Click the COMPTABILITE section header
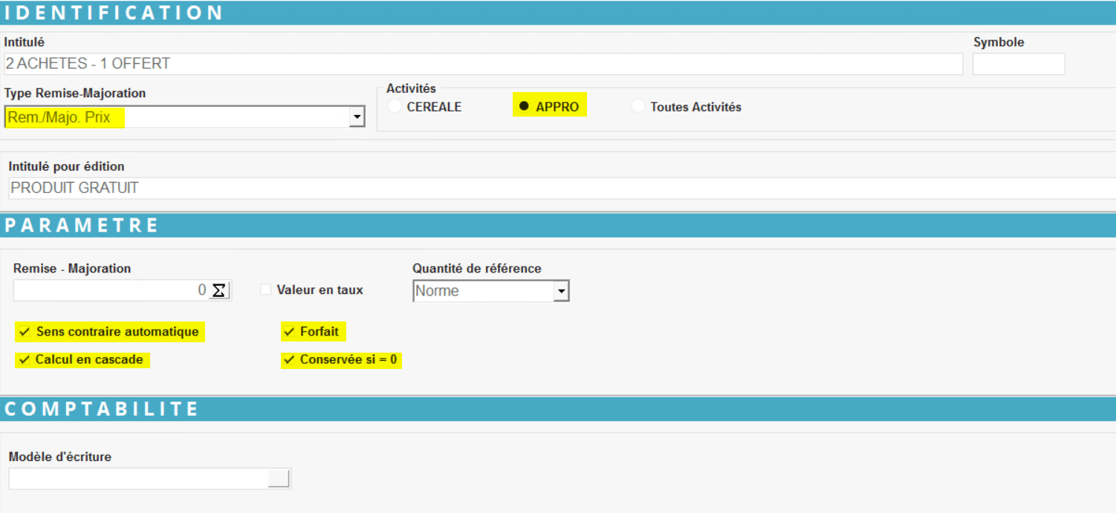Image resolution: width=1116 pixels, height=513 pixels. (x=103, y=408)
